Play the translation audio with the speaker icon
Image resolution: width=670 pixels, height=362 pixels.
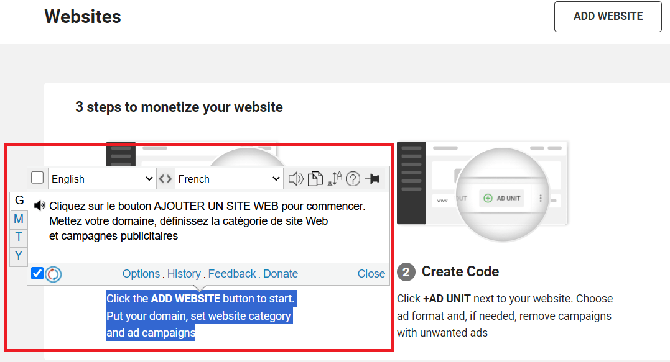point(295,178)
